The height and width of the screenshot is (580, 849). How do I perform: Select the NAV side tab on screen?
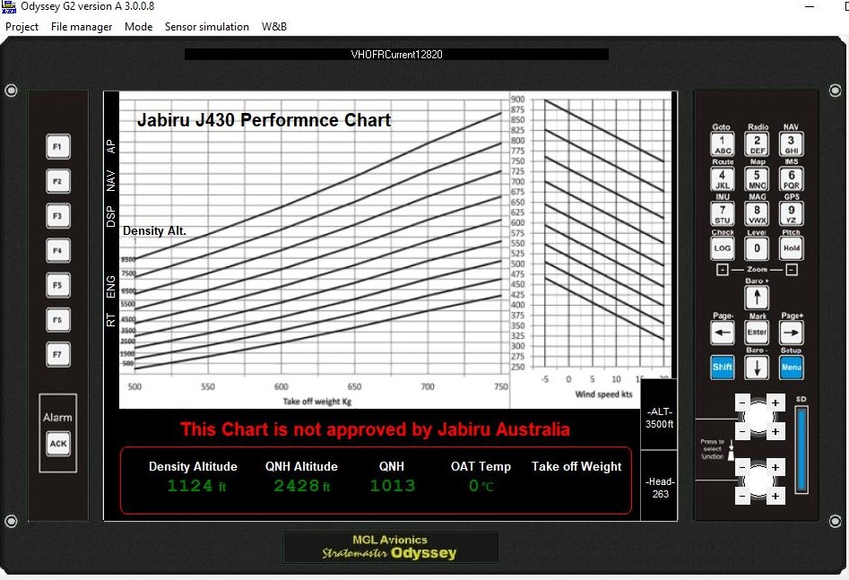111,181
